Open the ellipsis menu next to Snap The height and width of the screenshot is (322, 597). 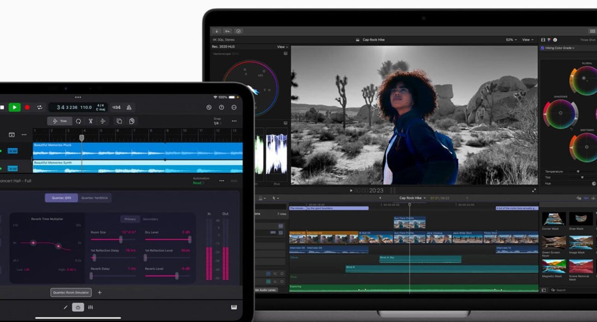click(x=234, y=121)
